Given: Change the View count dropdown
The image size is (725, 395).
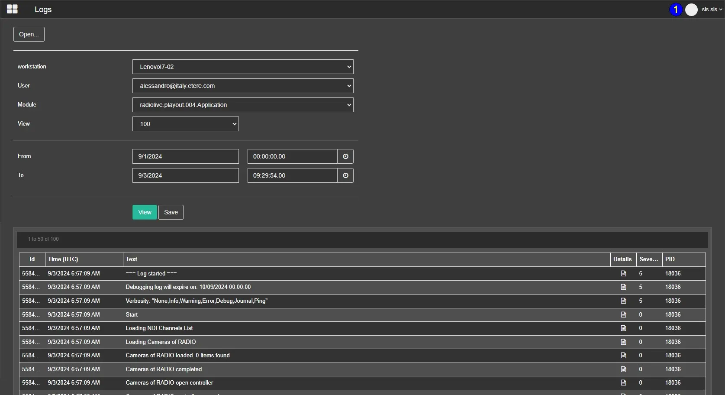Looking at the screenshot, I should pyautogui.click(x=185, y=124).
